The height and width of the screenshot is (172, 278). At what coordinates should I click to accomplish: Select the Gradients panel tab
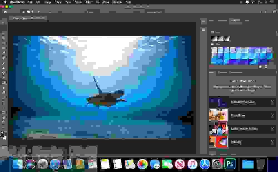pos(236,21)
